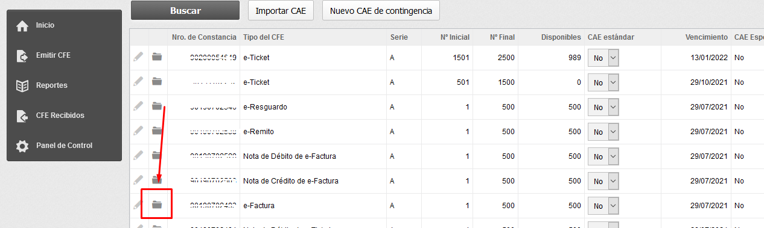Open the folder icon for the e-Resguardo row
The height and width of the screenshot is (228, 764).
pyautogui.click(x=157, y=106)
